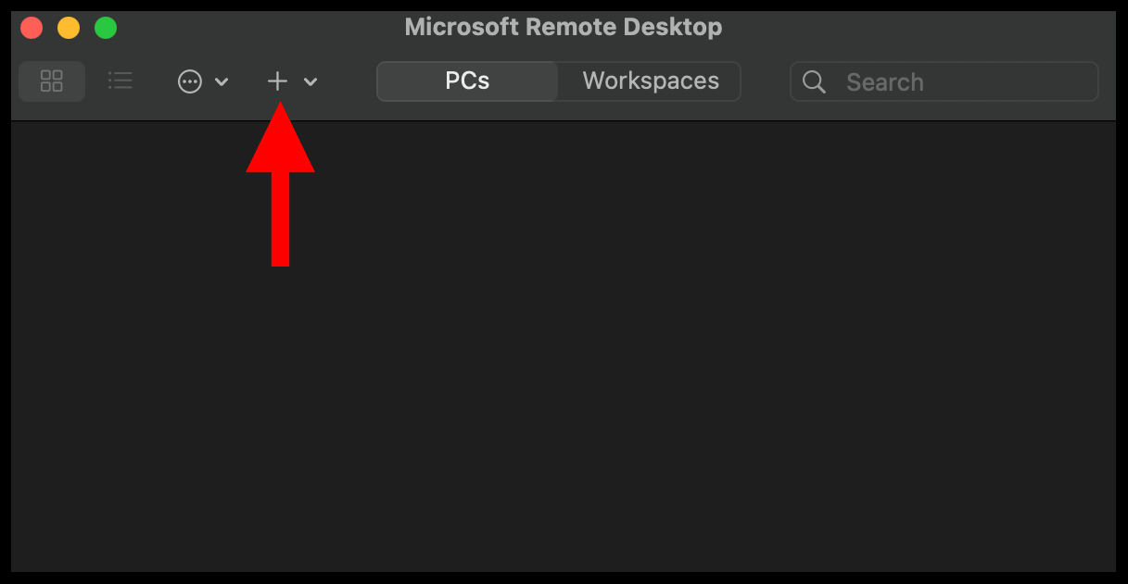Click the plus icon to add
Image resolution: width=1128 pixels, height=584 pixels.
tap(277, 81)
